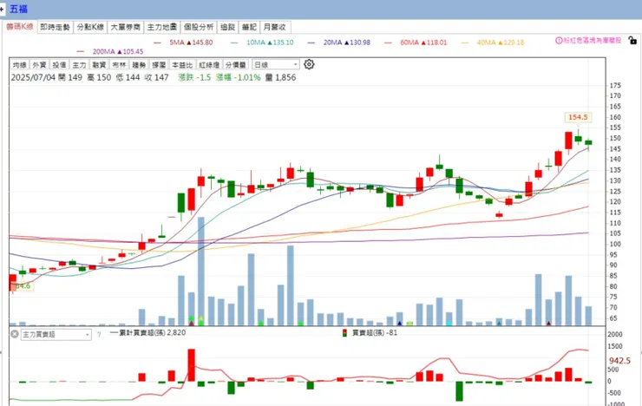Open the 月營收 tab
642x406 pixels.
(x=274, y=27)
